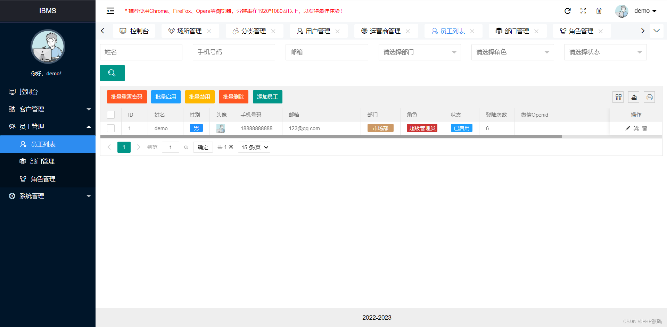Image resolution: width=667 pixels, height=327 pixels.
Task: Click the large sidebar profile avatar
Action: (48, 47)
